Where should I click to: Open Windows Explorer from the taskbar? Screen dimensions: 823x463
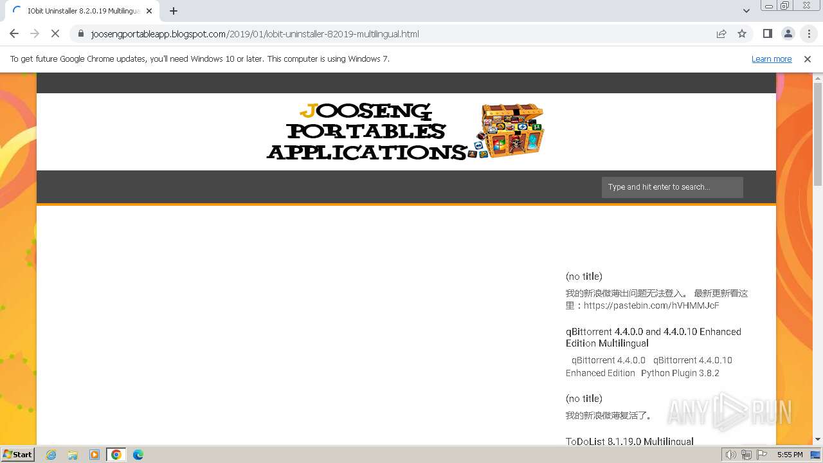(73, 455)
